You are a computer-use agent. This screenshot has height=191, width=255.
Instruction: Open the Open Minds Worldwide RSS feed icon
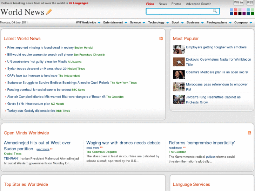coord(249,133)
